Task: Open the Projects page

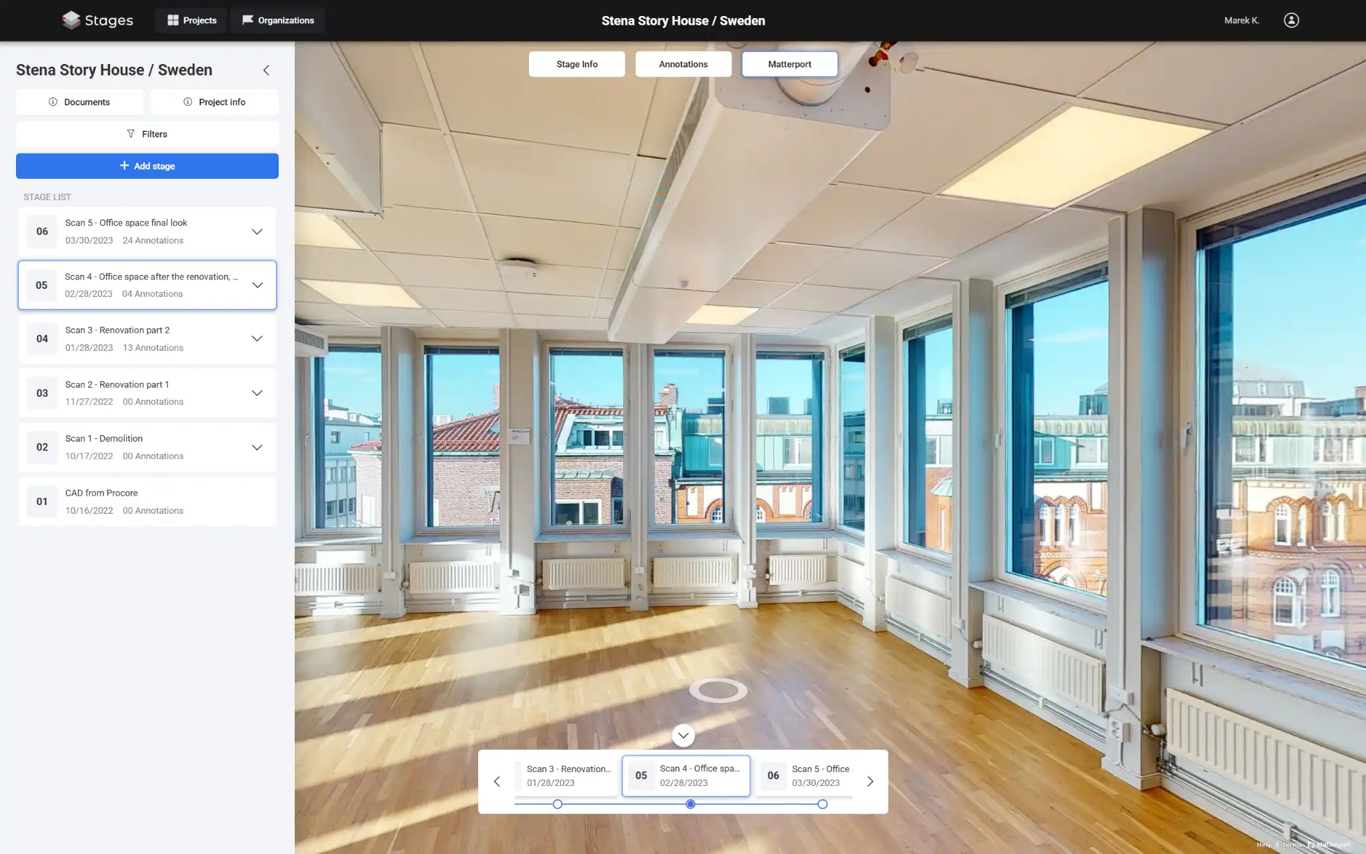Action: (191, 20)
